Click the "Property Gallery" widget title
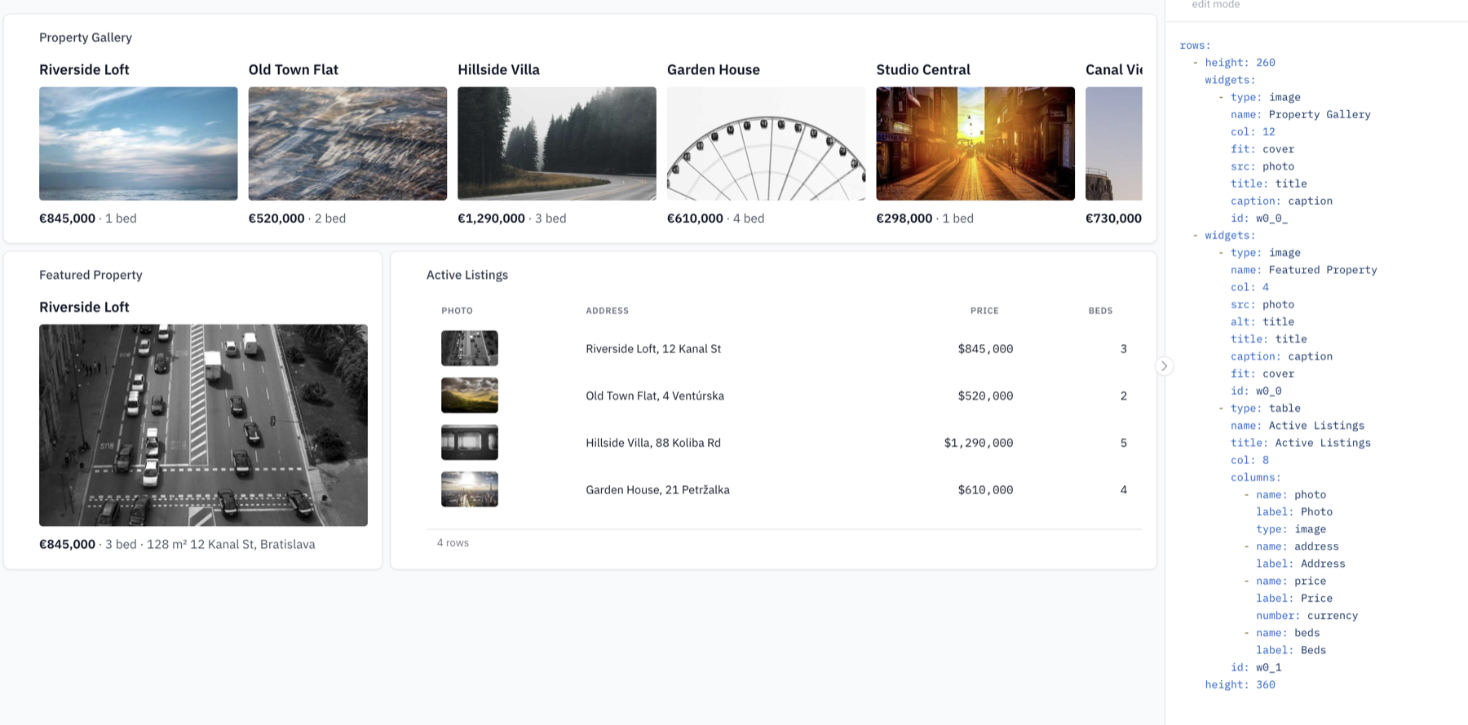 (x=86, y=38)
